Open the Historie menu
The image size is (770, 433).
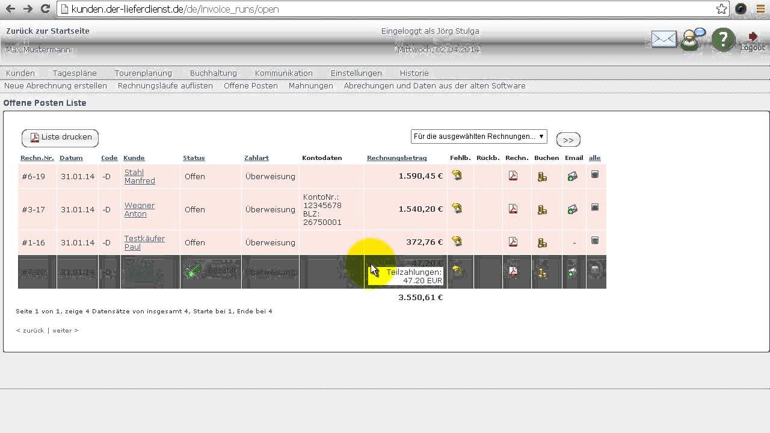click(414, 73)
